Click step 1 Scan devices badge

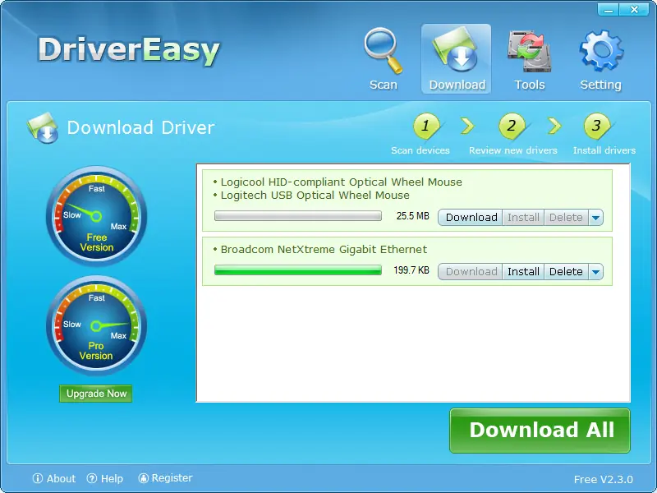(x=426, y=126)
